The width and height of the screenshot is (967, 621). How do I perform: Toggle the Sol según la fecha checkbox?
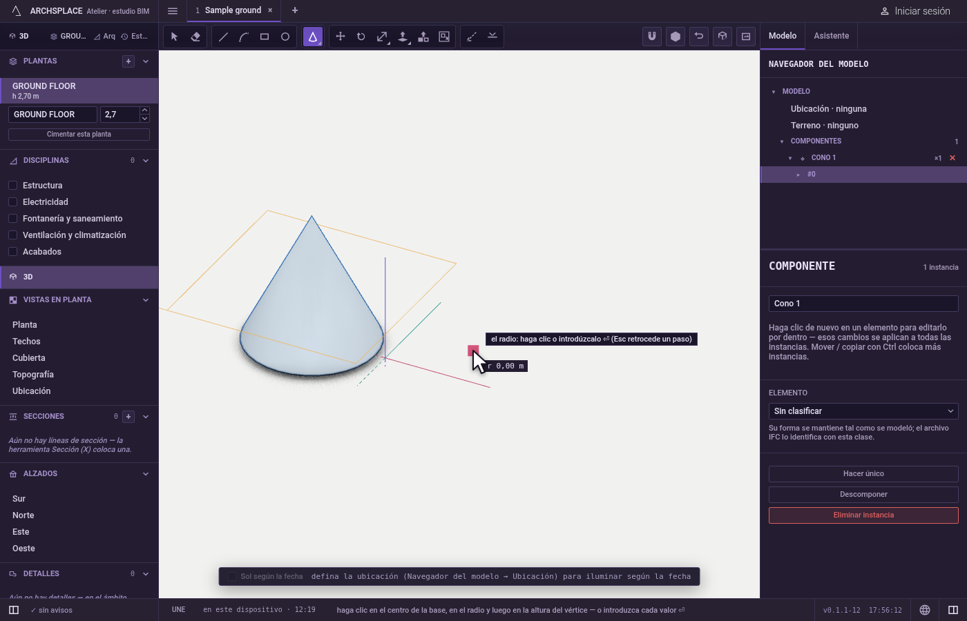pos(232,577)
